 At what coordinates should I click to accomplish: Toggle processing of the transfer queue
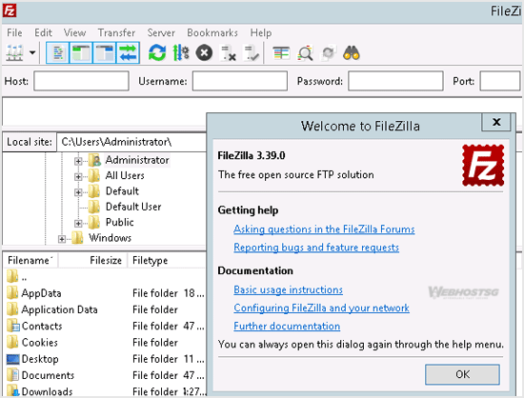(x=181, y=53)
